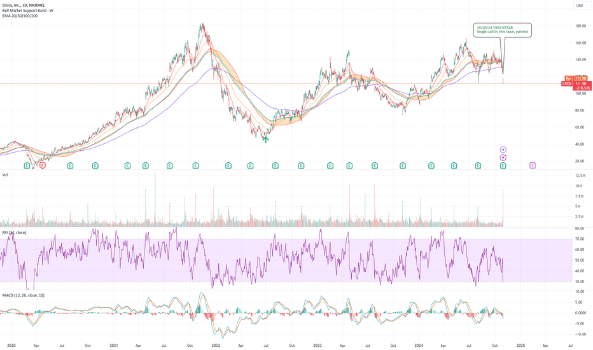Screen dimensions: 593x350
Task: Open the late July 2020 earnings marker
Action: 71,165
